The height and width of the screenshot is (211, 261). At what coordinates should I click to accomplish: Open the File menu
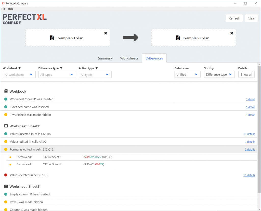(3, 9)
